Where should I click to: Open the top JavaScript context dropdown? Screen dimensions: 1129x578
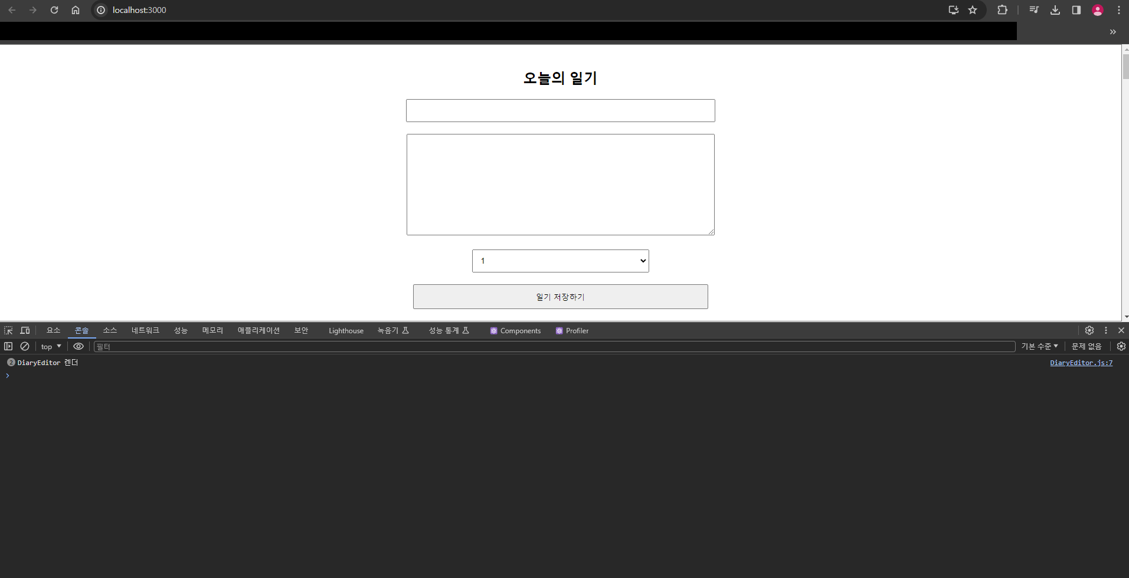(51, 346)
